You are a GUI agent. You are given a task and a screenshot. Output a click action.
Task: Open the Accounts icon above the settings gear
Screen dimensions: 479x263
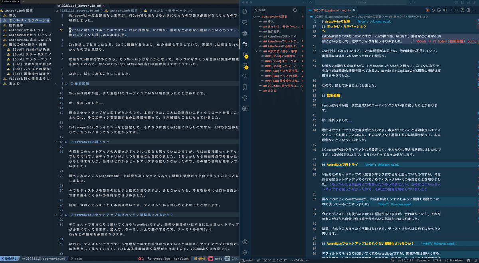click(x=245, y=241)
